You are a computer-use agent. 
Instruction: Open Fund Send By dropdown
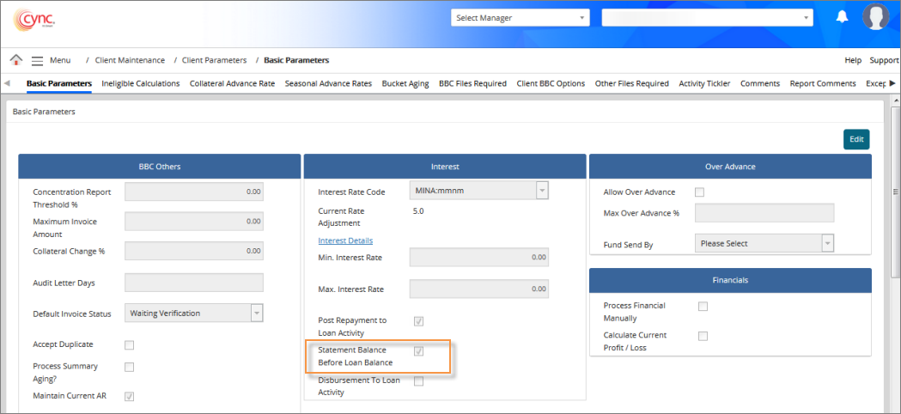[764, 244]
